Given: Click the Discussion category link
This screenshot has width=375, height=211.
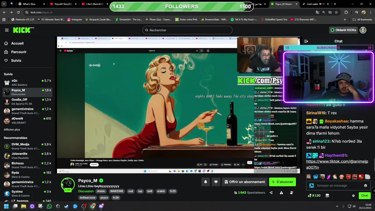Looking at the screenshot, I should 86,191.
